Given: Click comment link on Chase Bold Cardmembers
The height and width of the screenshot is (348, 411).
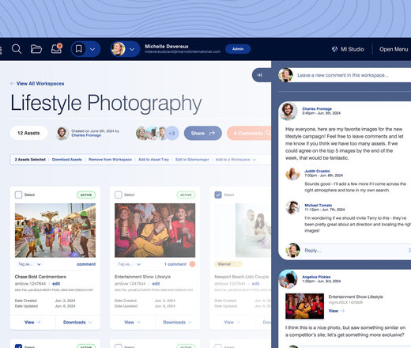Looking at the screenshot, I should click(x=86, y=264).
